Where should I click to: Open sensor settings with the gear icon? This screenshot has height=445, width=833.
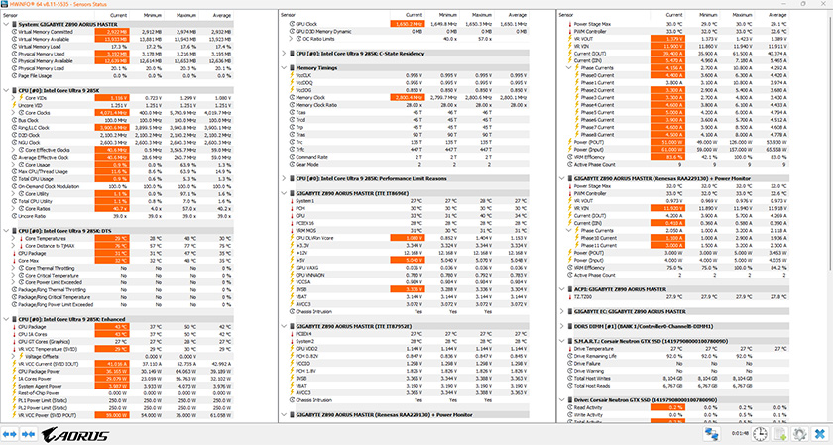click(x=802, y=434)
